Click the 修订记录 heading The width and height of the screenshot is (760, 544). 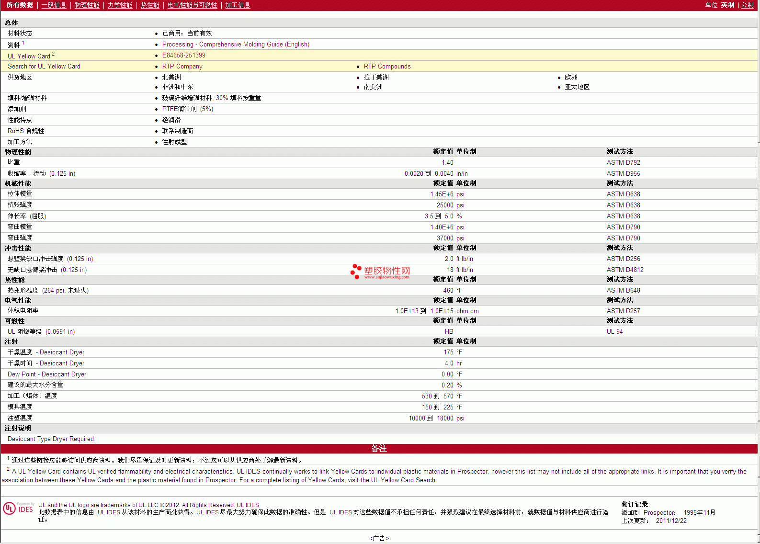click(x=635, y=504)
